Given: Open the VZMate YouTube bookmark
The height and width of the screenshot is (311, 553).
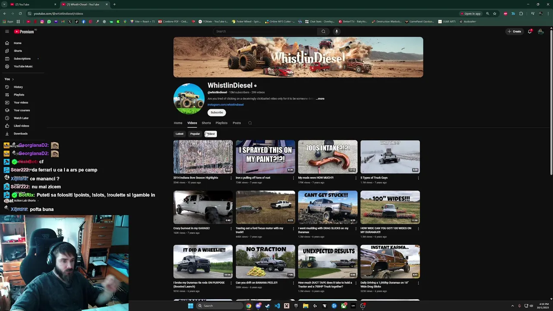Looking at the screenshot, I should click(x=213, y=22).
